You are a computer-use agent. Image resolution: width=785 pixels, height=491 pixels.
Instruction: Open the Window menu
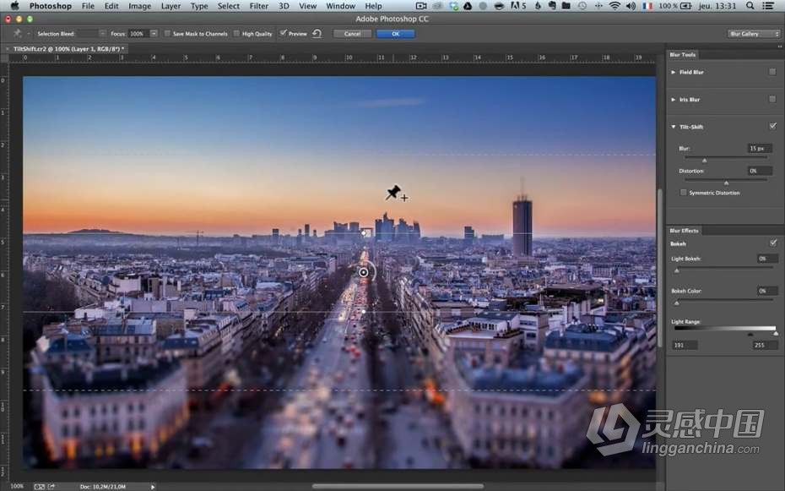coord(340,6)
